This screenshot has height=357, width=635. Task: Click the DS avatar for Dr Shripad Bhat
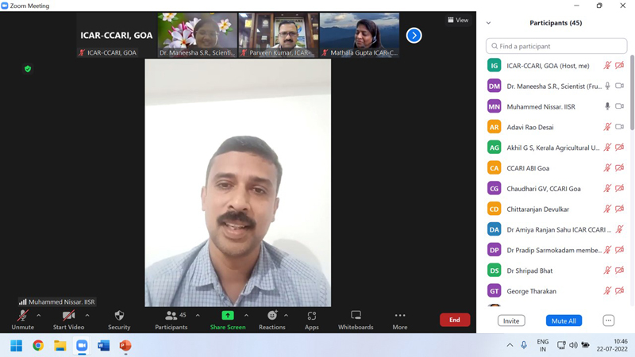click(494, 271)
